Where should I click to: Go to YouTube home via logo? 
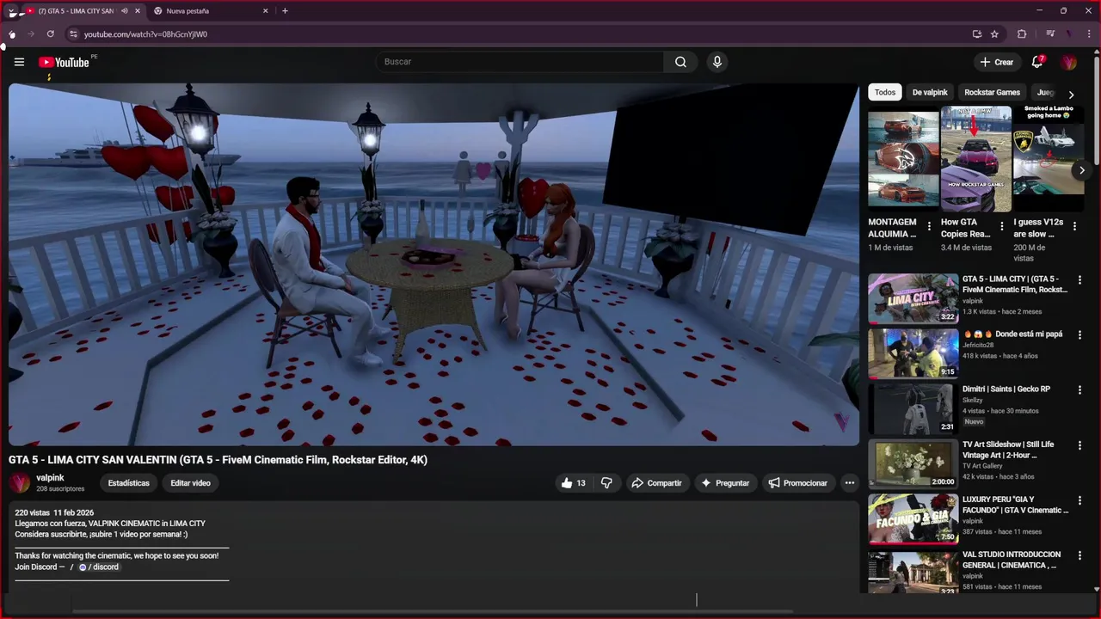(x=64, y=62)
